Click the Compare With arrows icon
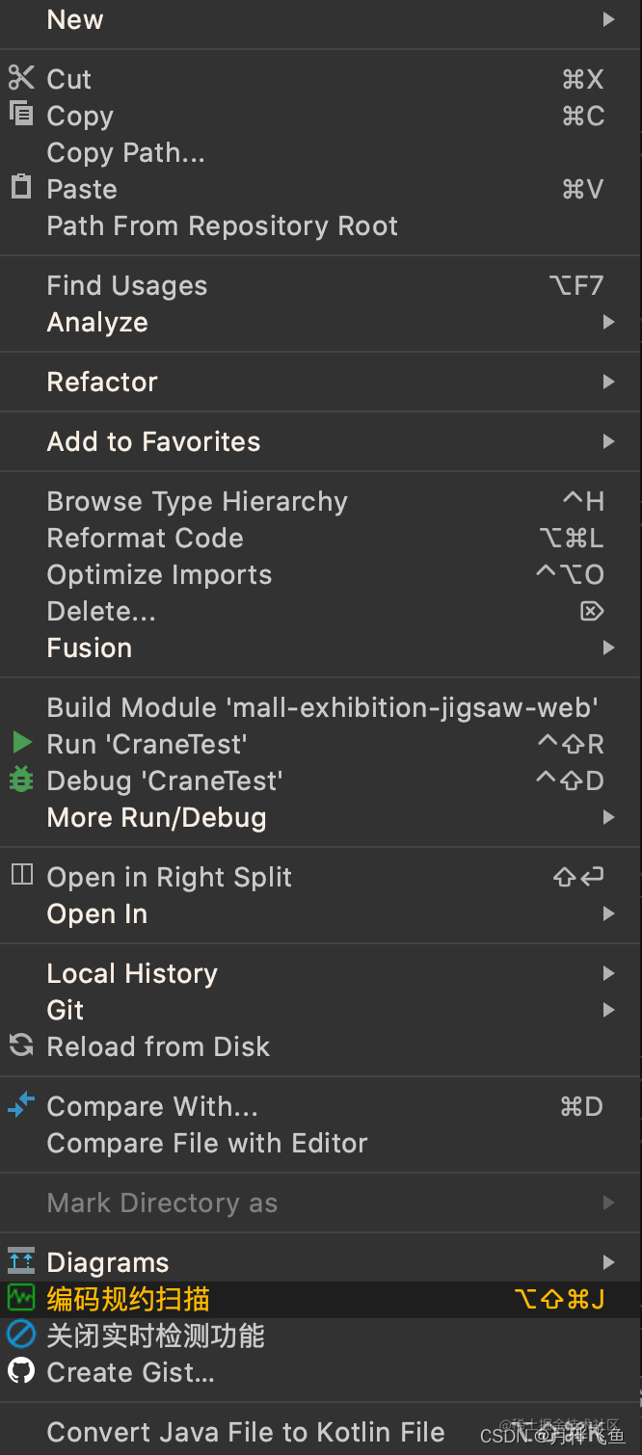Screen dimensions: 642x1455 21,1104
